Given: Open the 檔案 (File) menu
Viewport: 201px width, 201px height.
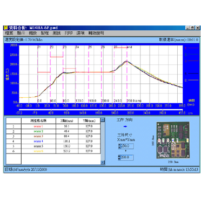Looking at the screenshot, I should point(9,33).
